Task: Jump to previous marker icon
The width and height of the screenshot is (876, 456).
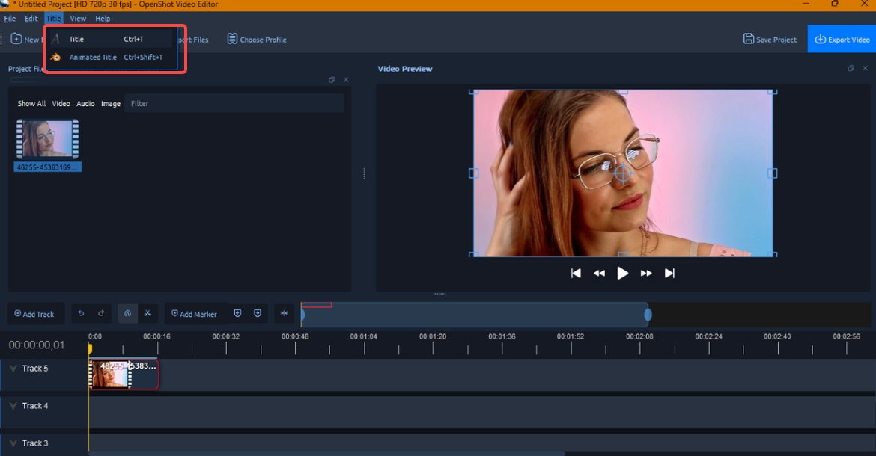Action: [x=237, y=313]
